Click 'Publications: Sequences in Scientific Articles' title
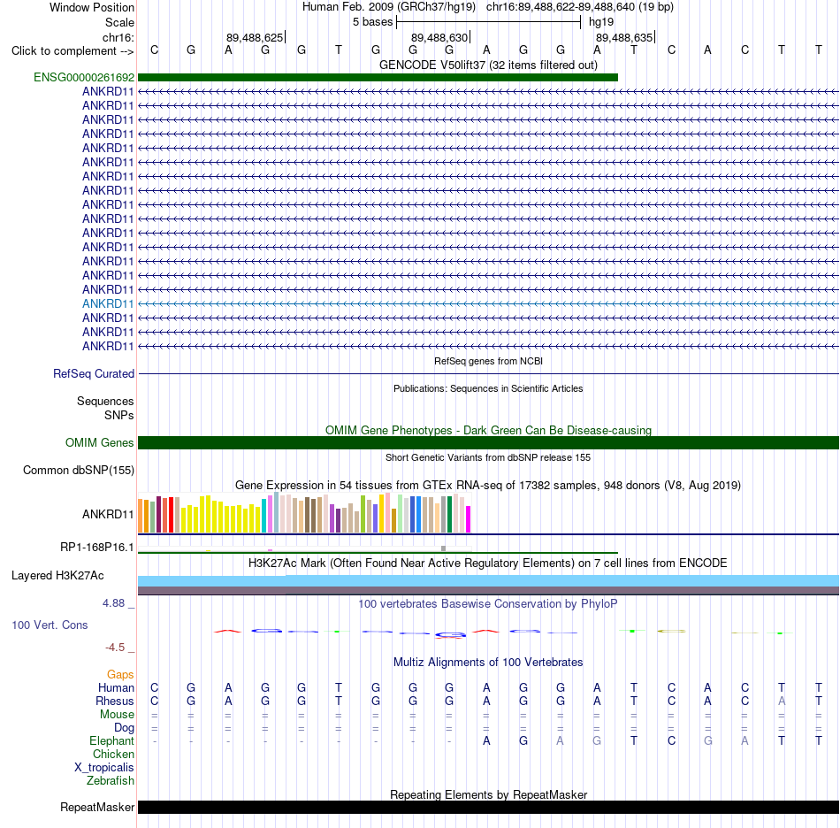Screen dimensions: 840x828 488,388
